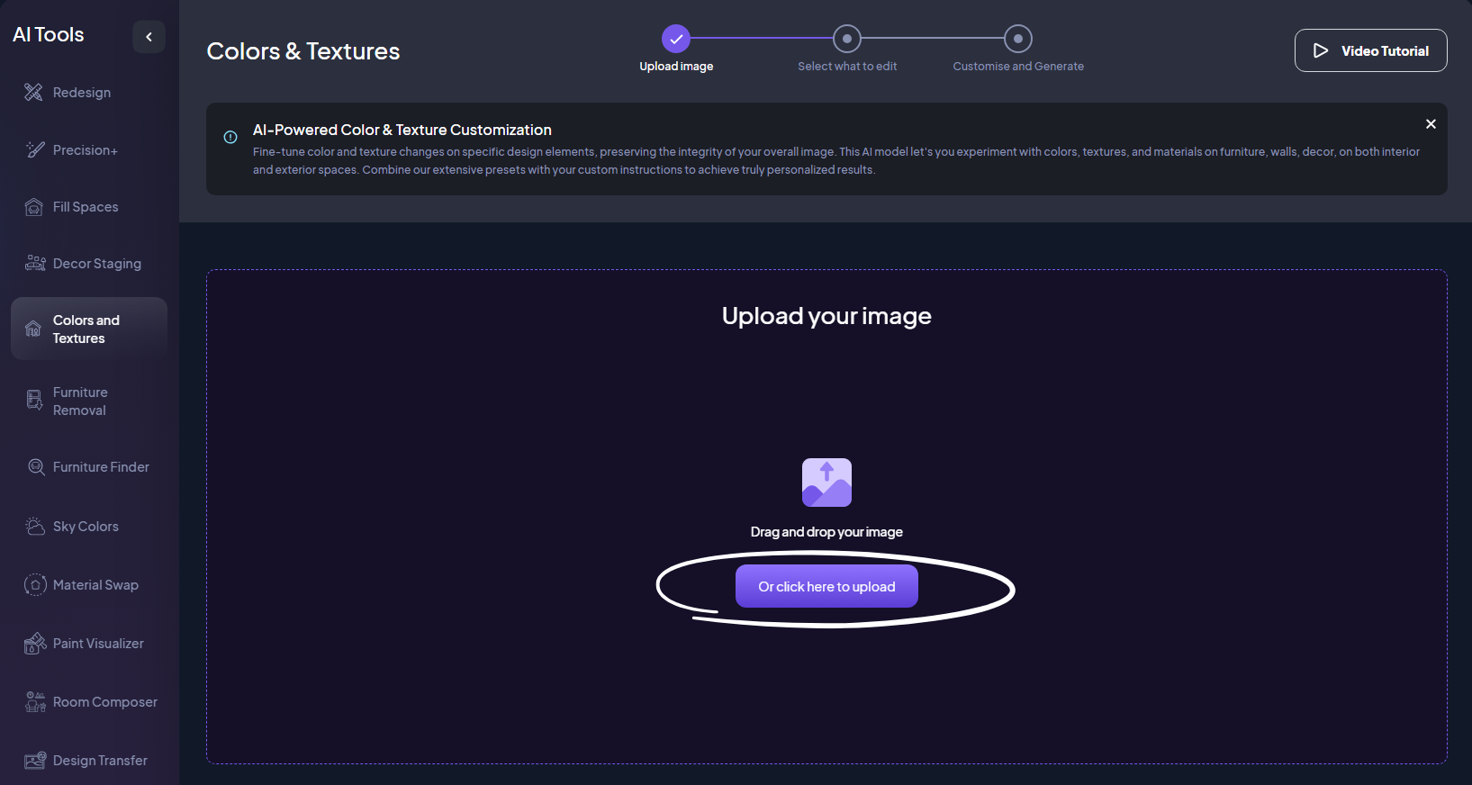Image resolution: width=1472 pixels, height=785 pixels.
Task: Click the Redesign tool icon in sidebar
Action: pyautogui.click(x=33, y=92)
